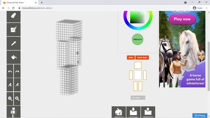This screenshot has height=118, width=210.
Task: Toggle right arm box in body diagram
Action: click(x=145, y=75)
